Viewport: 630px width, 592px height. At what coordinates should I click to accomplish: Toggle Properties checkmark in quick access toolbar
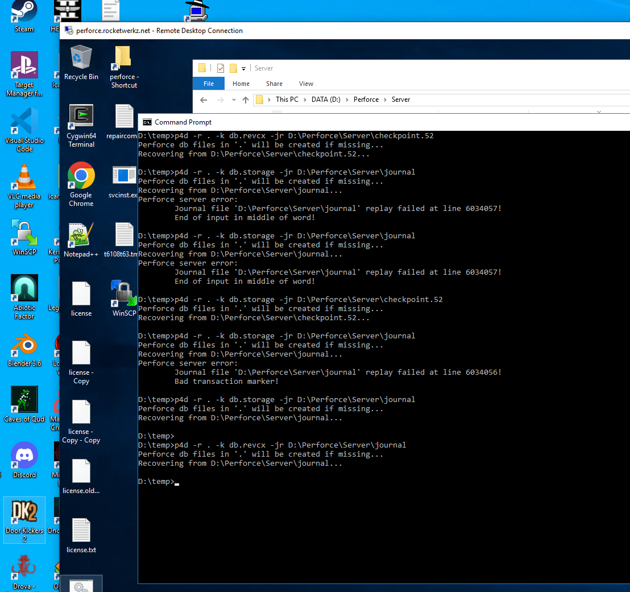(220, 68)
